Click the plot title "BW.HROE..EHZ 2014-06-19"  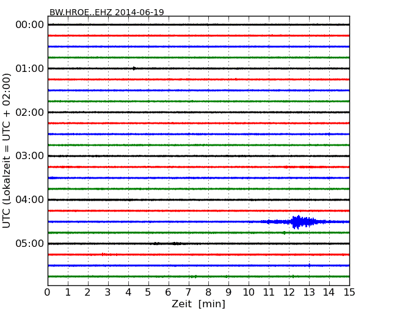(x=107, y=12)
